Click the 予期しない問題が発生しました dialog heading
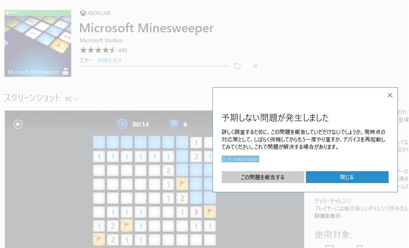Image resolution: width=409 pixels, height=248 pixels. pyautogui.click(x=275, y=118)
